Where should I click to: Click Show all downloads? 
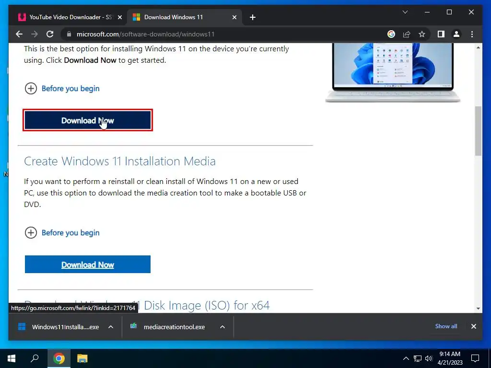click(446, 326)
